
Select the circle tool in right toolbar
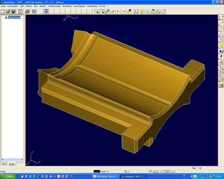pyautogui.click(x=221, y=29)
